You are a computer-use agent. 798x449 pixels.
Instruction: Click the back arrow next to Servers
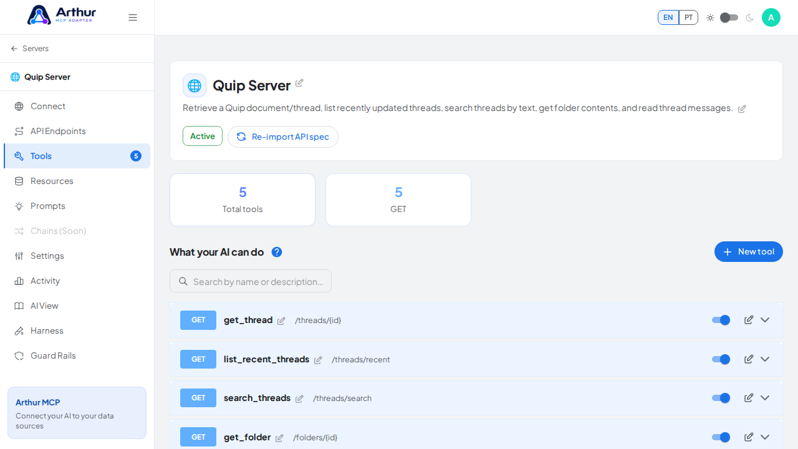point(14,49)
